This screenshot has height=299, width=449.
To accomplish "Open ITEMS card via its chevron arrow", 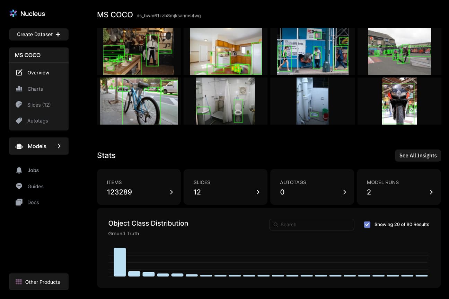I will (x=171, y=192).
